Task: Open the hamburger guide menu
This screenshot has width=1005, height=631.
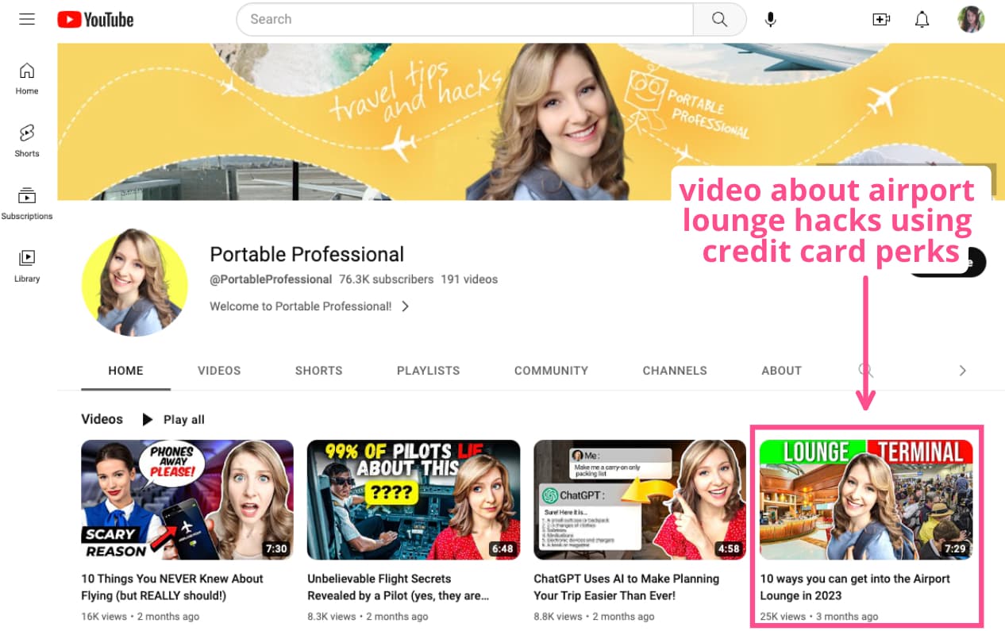Action: pyautogui.click(x=27, y=19)
